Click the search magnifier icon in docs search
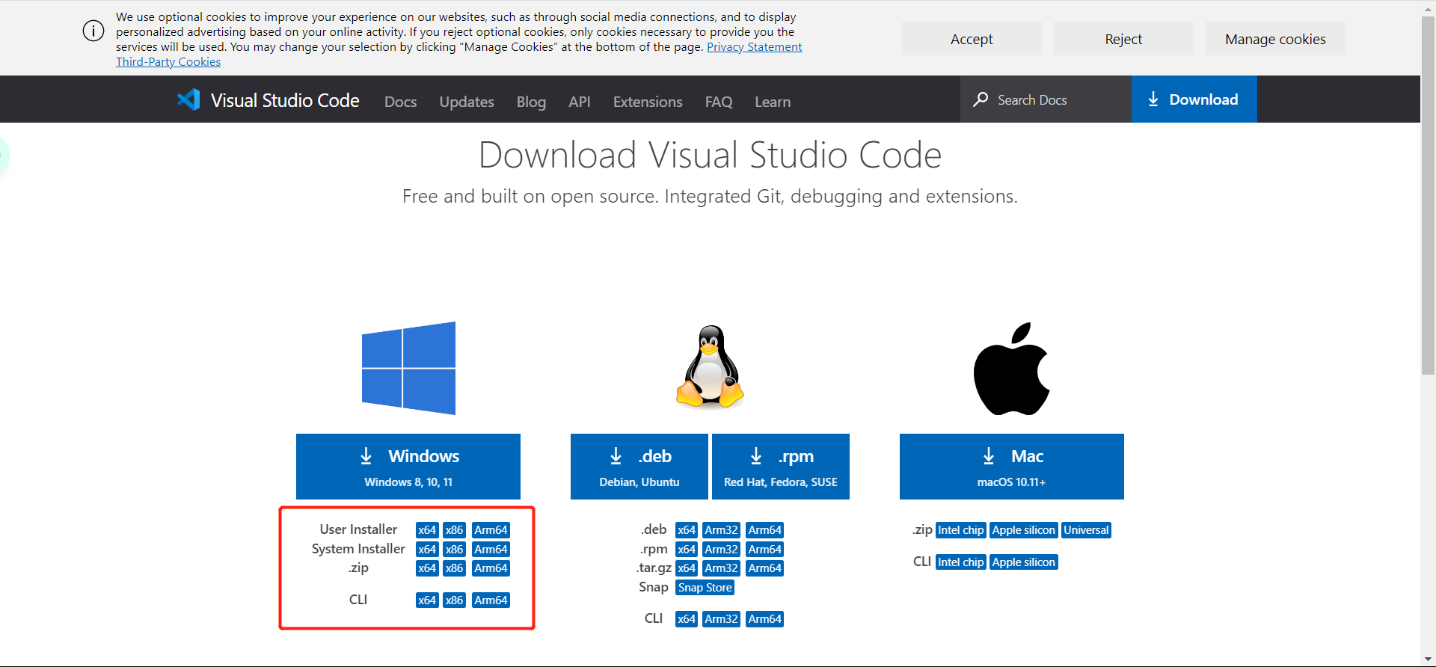 pyautogui.click(x=981, y=99)
